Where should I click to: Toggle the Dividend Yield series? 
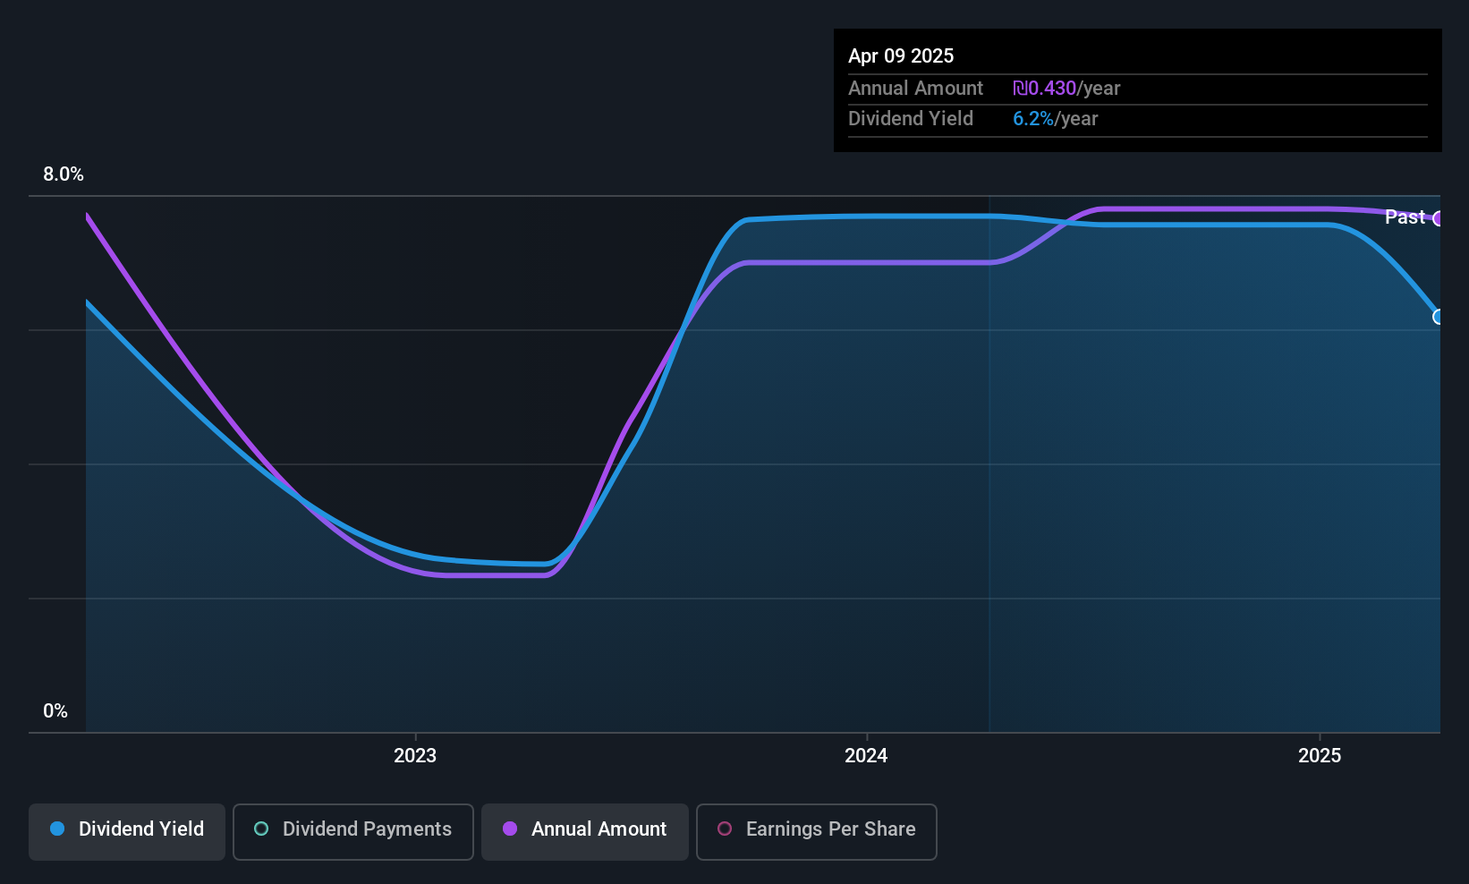(127, 831)
